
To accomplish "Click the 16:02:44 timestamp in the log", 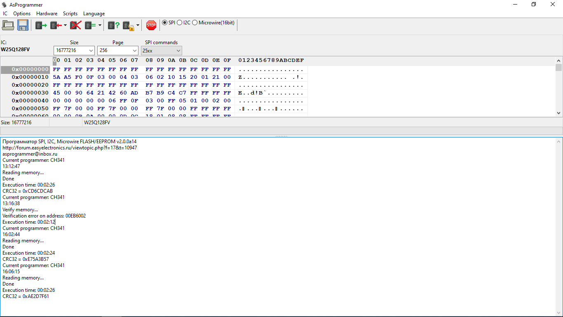I will 11,234.
